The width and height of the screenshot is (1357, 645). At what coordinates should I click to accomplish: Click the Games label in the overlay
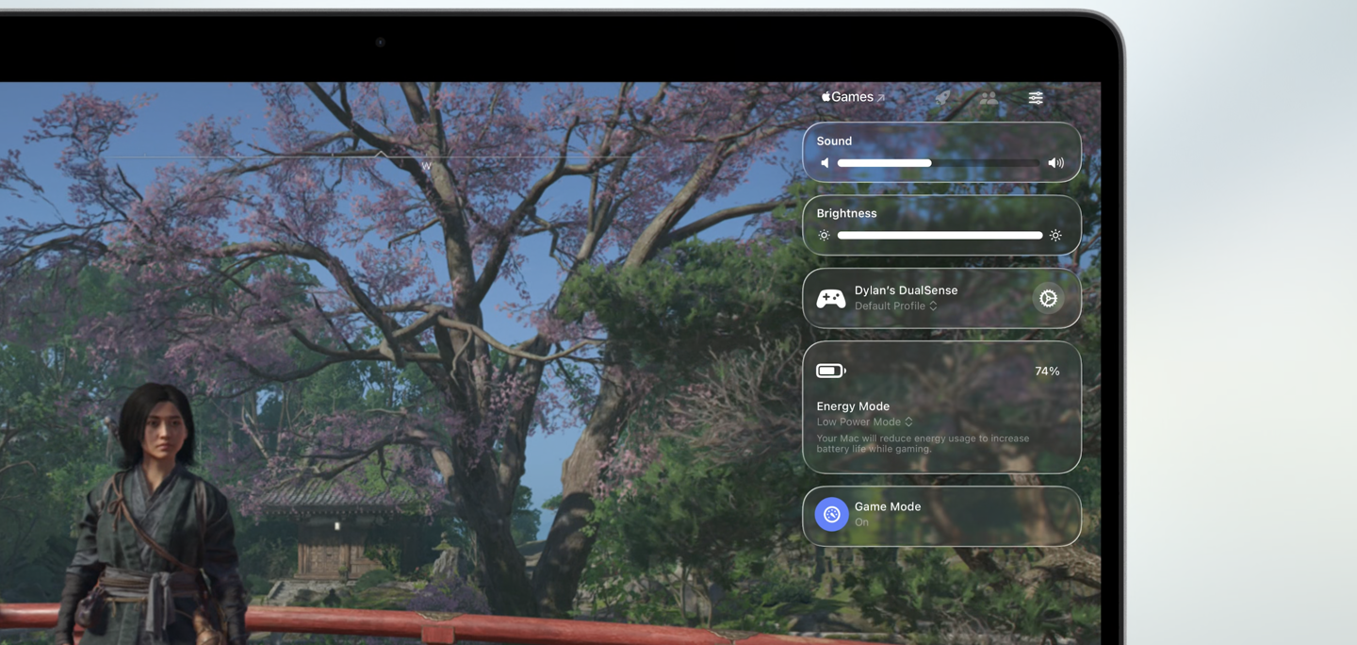click(854, 95)
